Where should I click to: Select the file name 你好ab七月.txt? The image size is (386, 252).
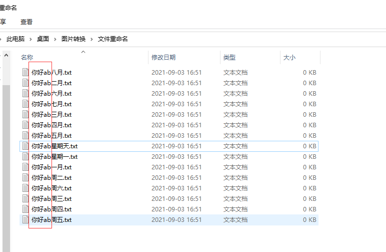click(51, 104)
